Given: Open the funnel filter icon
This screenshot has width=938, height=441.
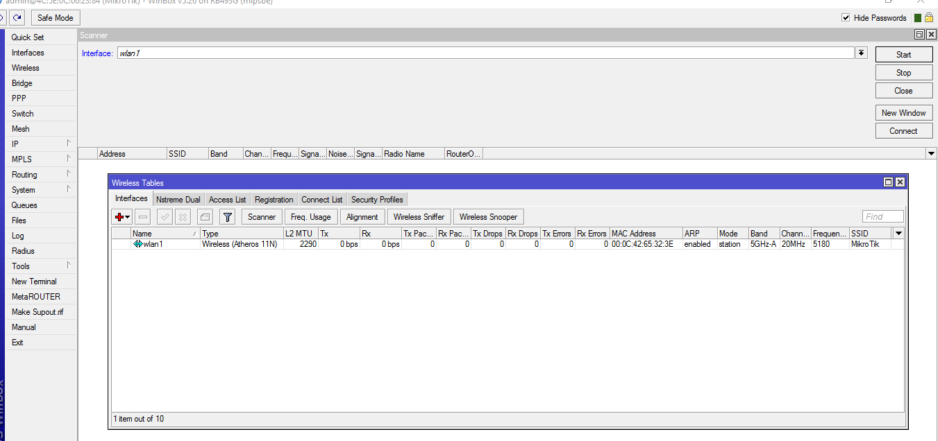Looking at the screenshot, I should coord(227,217).
